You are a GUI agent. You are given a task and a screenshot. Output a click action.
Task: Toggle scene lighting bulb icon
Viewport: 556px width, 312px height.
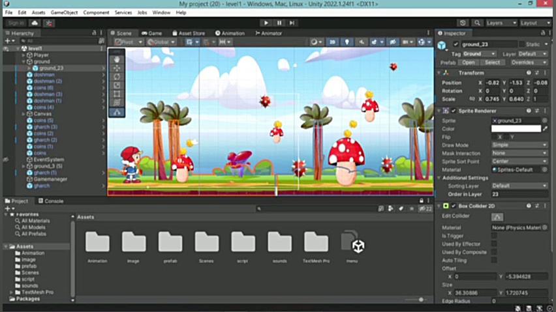click(x=347, y=42)
